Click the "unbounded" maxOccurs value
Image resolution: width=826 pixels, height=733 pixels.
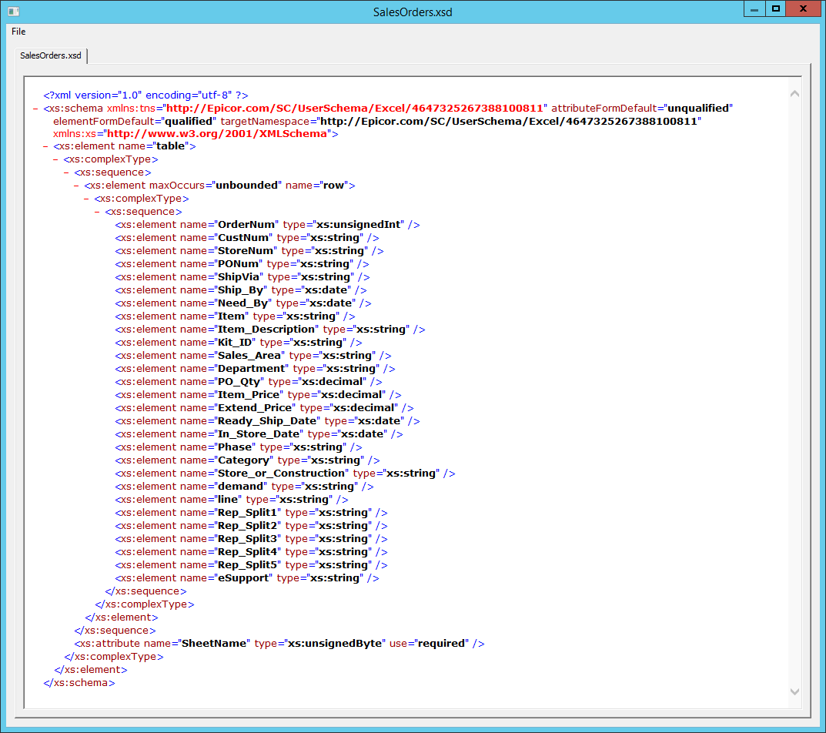coord(246,186)
